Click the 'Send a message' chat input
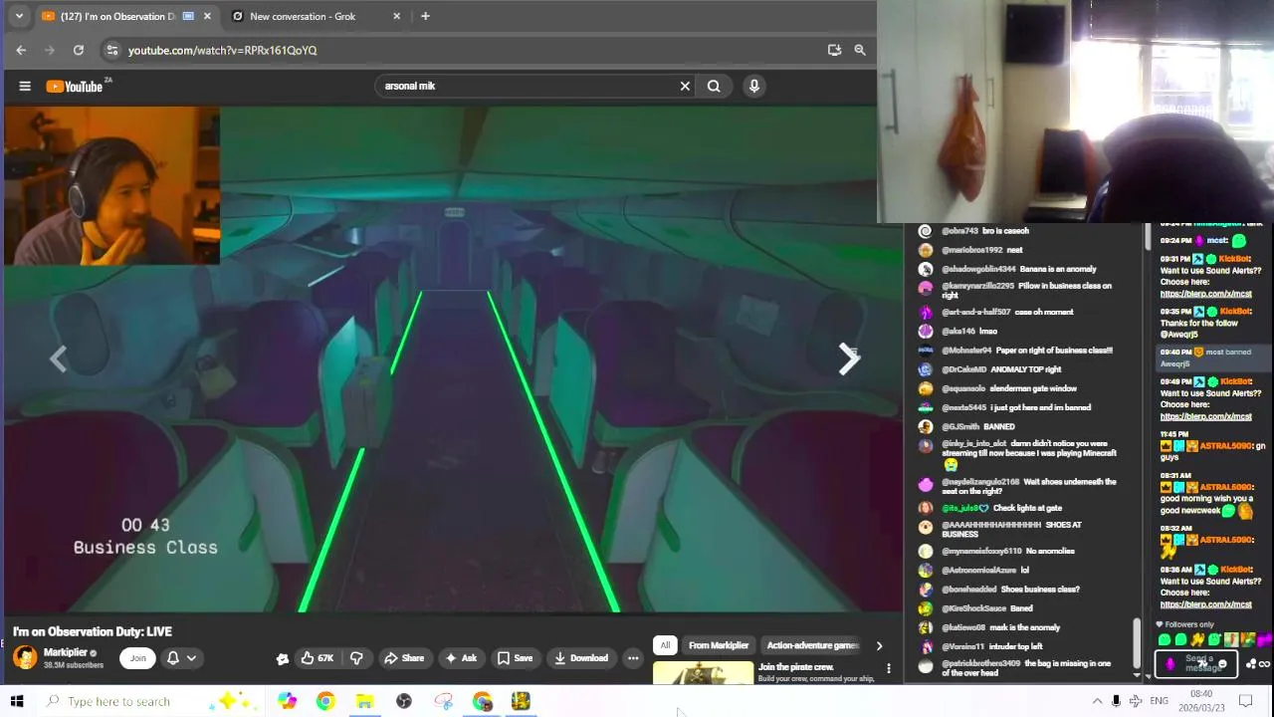Viewport: 1274px width, 717px height. [x=1198, y=663]
